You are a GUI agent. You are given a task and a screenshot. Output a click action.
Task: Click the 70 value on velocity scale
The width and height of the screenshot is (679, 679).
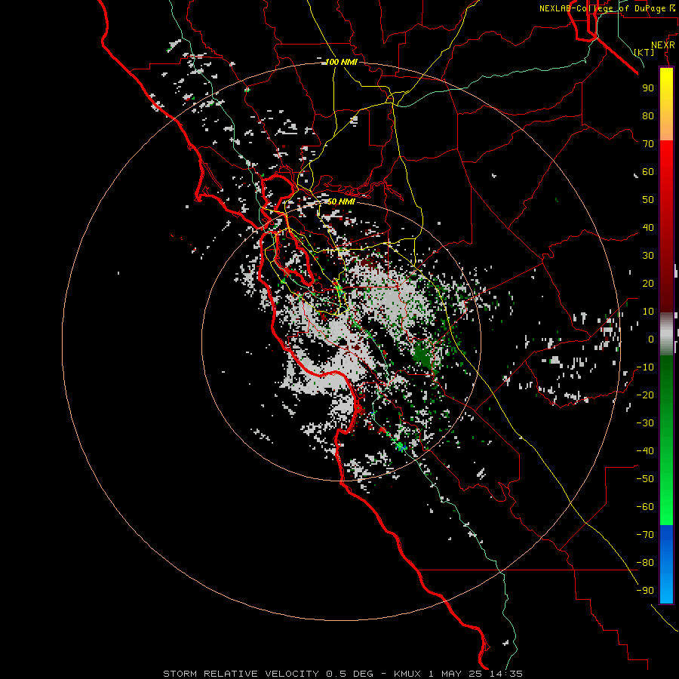point(648,144)
